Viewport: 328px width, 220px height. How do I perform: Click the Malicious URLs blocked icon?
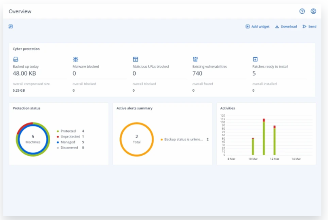pos(135,59)
